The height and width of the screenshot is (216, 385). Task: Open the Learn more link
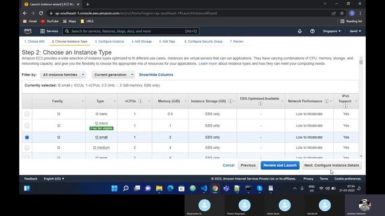pyautogui.click(x=208, y=64)
